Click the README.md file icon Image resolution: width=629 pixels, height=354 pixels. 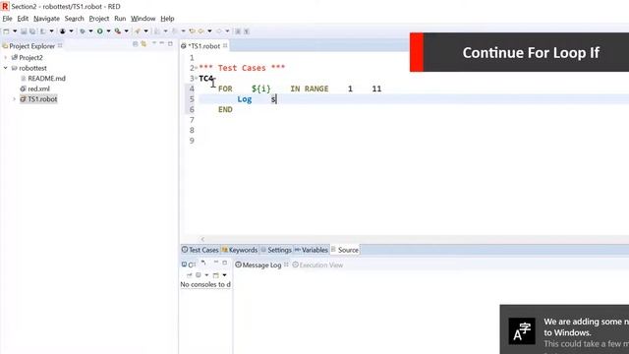24,79
